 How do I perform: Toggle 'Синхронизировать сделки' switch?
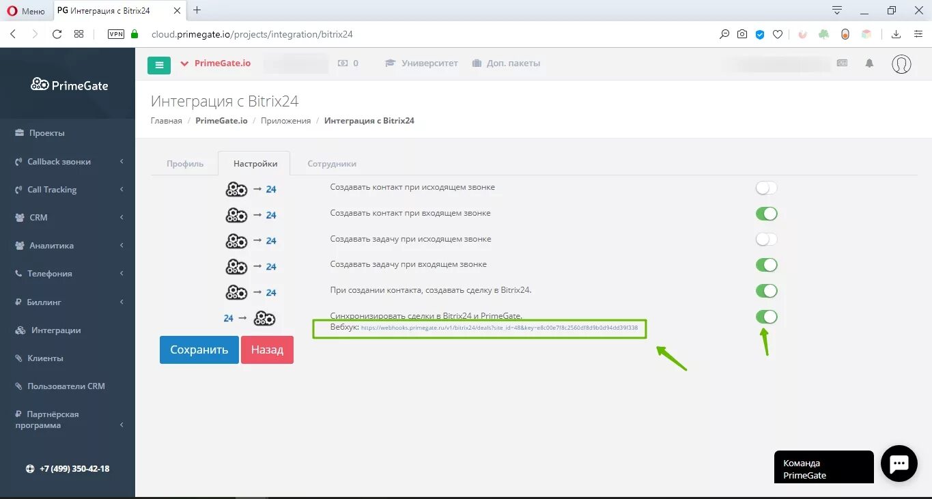click(x=766, y=317)
